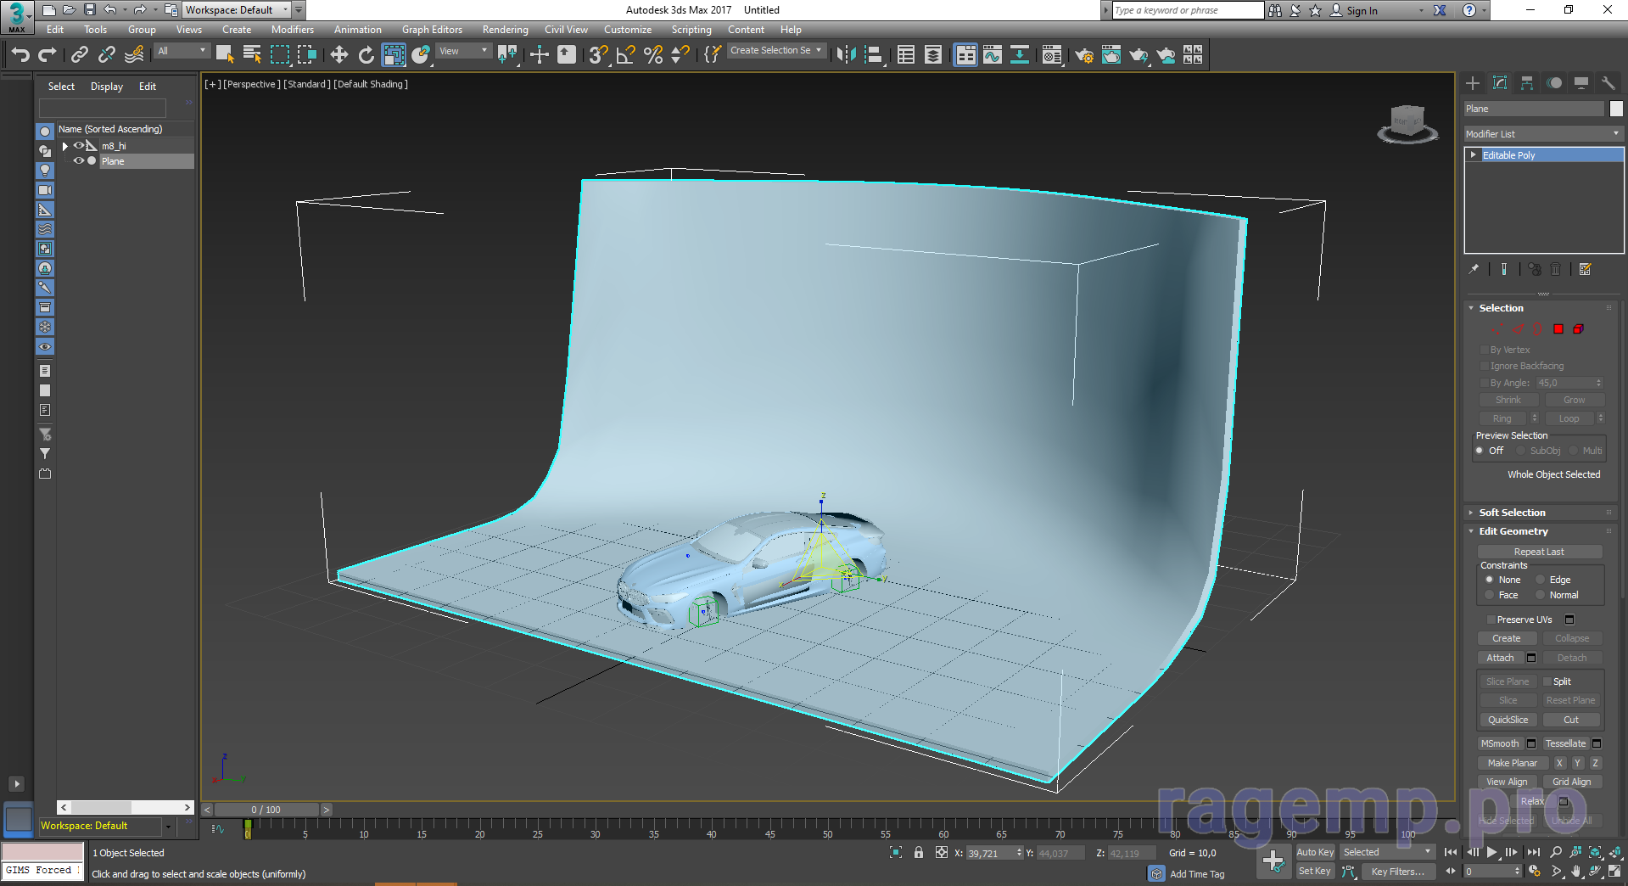Click the Mirror tool icon
This screenshot has height=886, width=1628.
845,55
